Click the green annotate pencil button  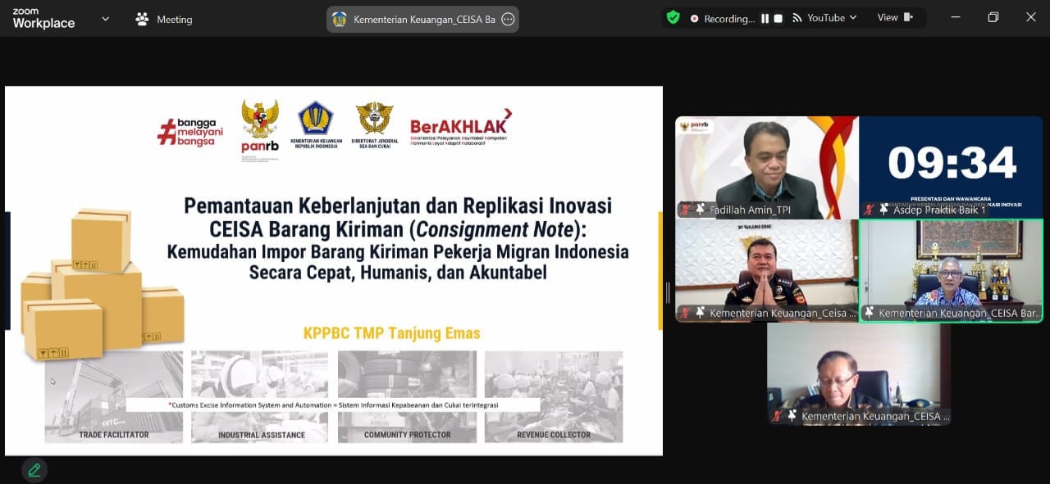click(34, 470)
